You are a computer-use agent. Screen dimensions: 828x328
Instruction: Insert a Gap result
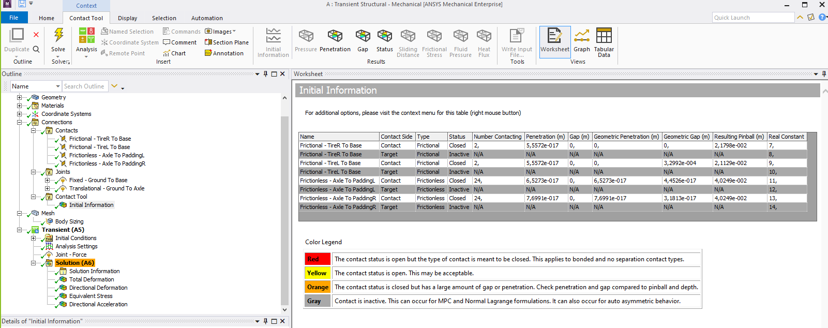363,40
